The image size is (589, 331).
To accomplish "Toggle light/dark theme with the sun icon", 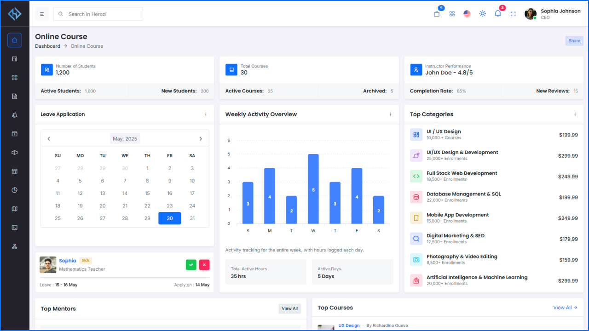I will [482, 14].
